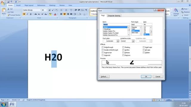Open the Font color dropdown in dialog
This screenshot has height=107, width=191.
(x=118, y=41)
